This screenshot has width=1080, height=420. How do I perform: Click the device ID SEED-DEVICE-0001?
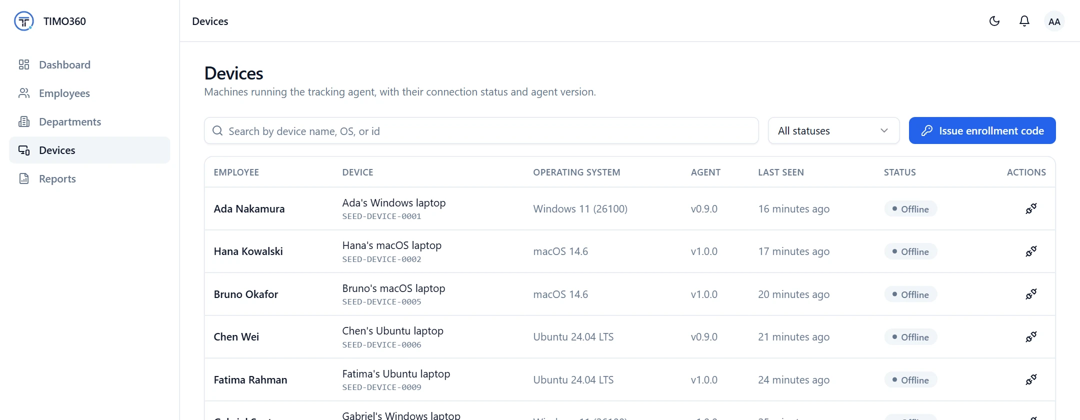pyautogui.click(x=381, y=216)
